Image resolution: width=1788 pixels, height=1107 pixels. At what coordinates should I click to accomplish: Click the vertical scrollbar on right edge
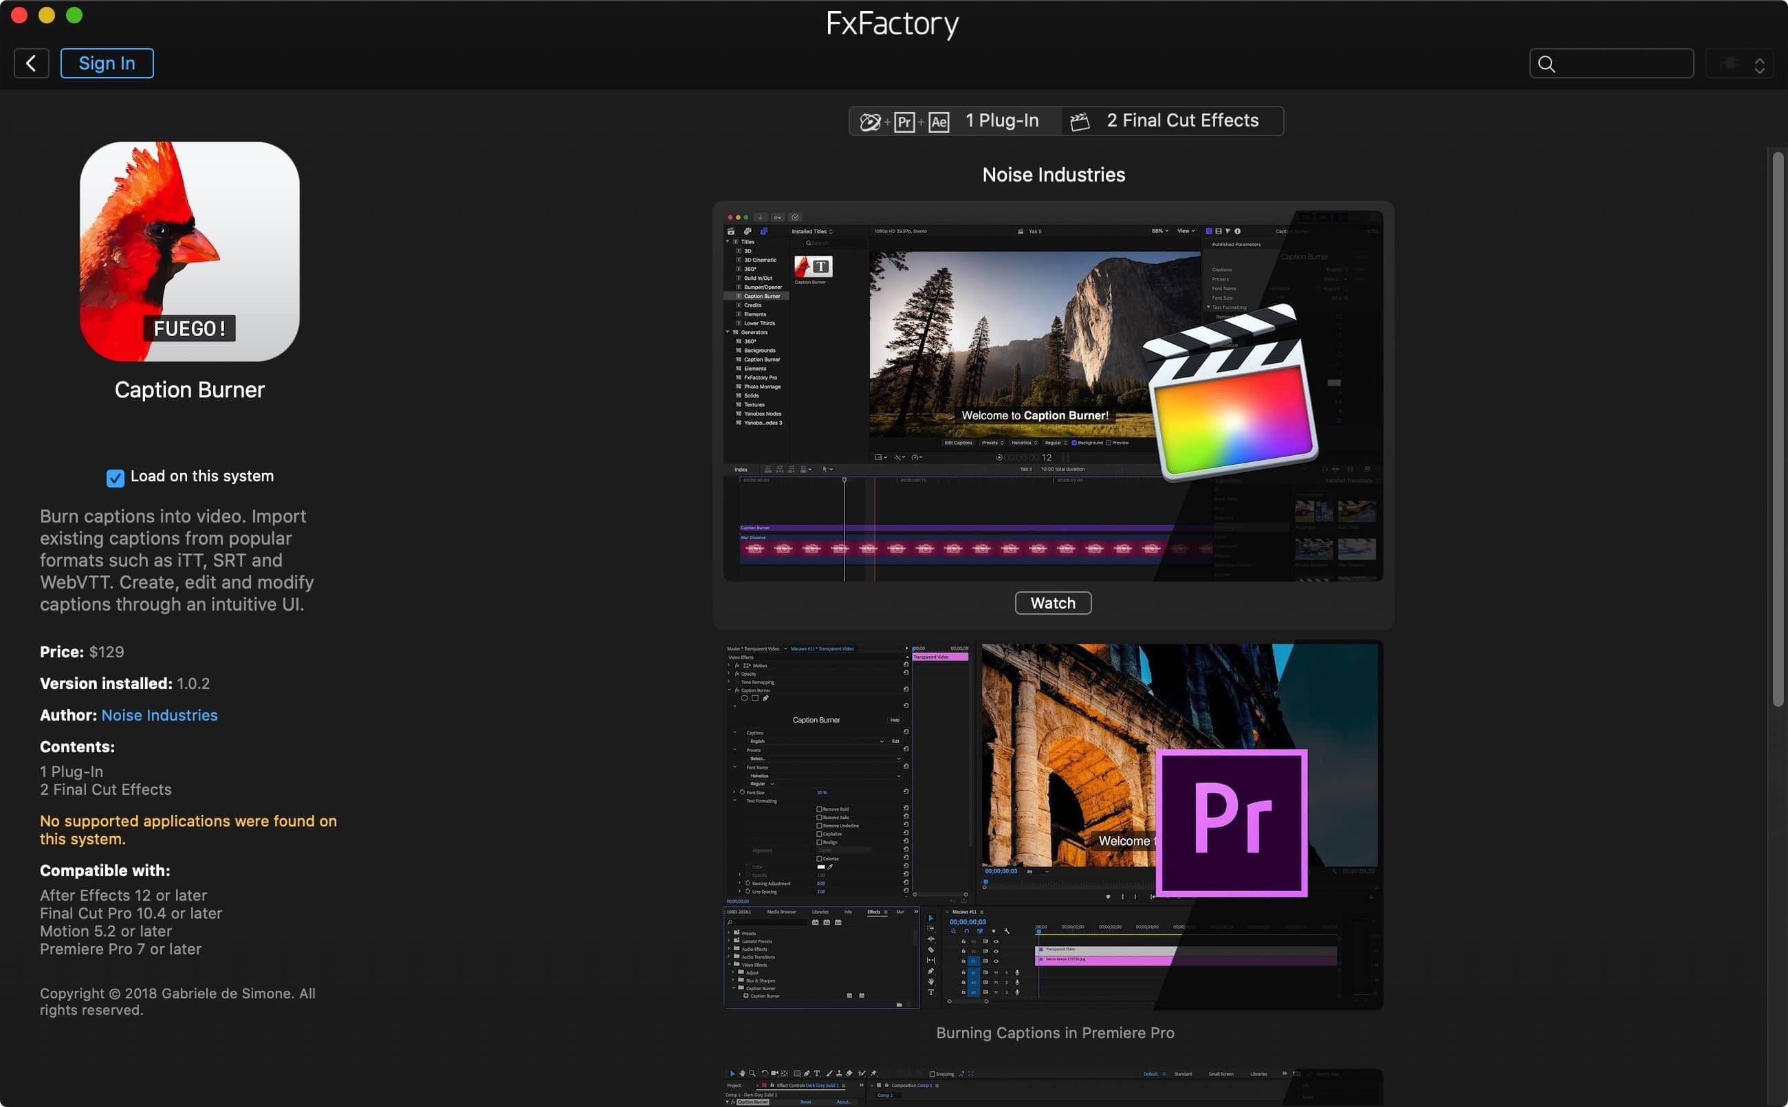tap(1777, 428)
